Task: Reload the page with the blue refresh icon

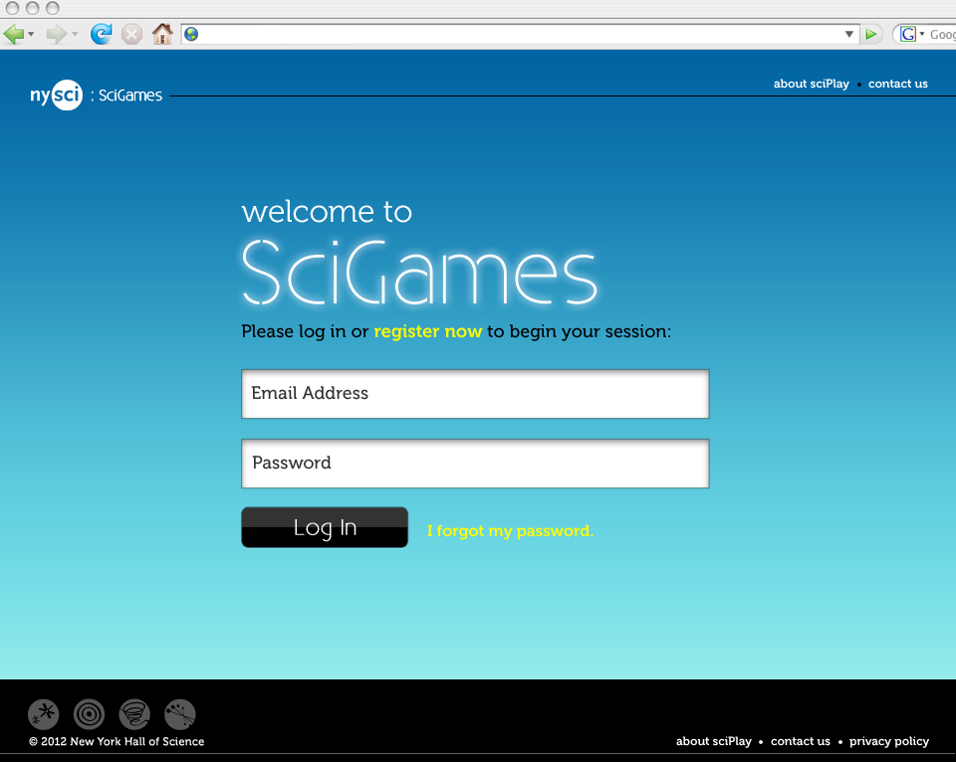Action: [102, 34]
